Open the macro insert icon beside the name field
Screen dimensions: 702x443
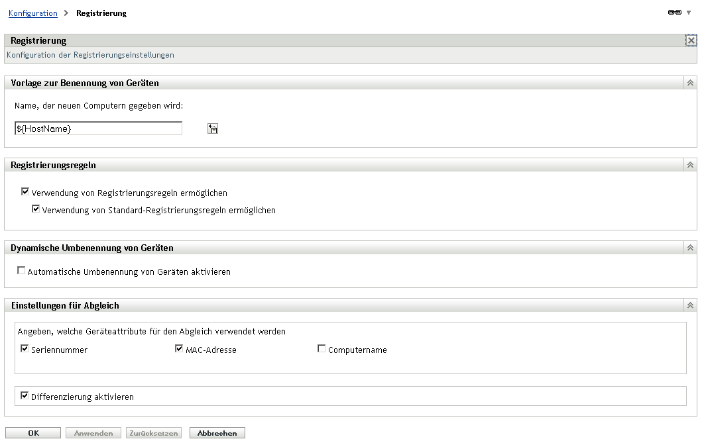point(211,128)
